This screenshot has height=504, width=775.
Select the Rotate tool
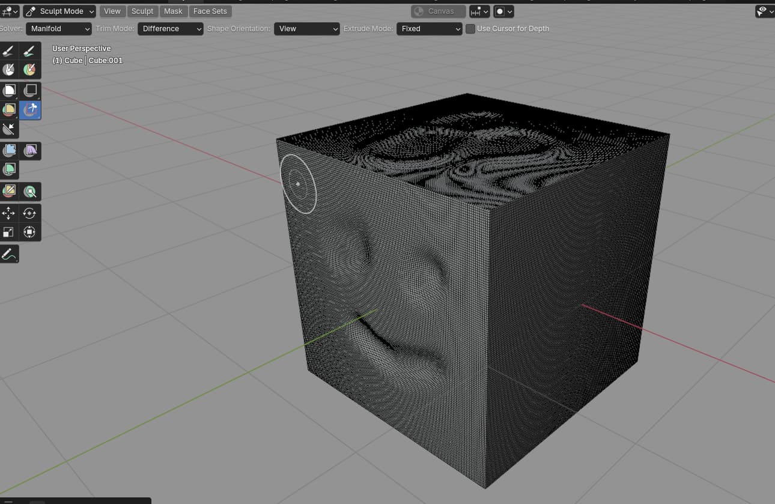(30, 213)
